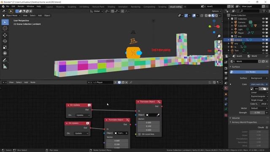Open the Linear interpolation dropdown

coord(259,92)
